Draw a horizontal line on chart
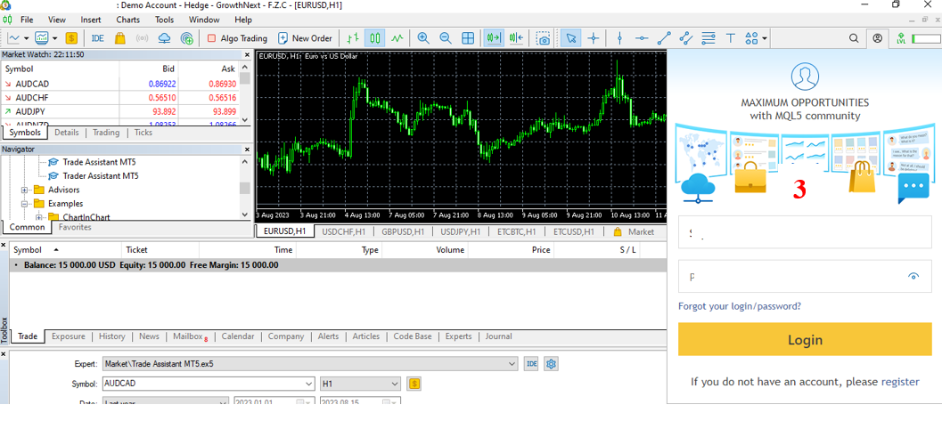This screenshot has height=429, width=942. click(642, 38)
